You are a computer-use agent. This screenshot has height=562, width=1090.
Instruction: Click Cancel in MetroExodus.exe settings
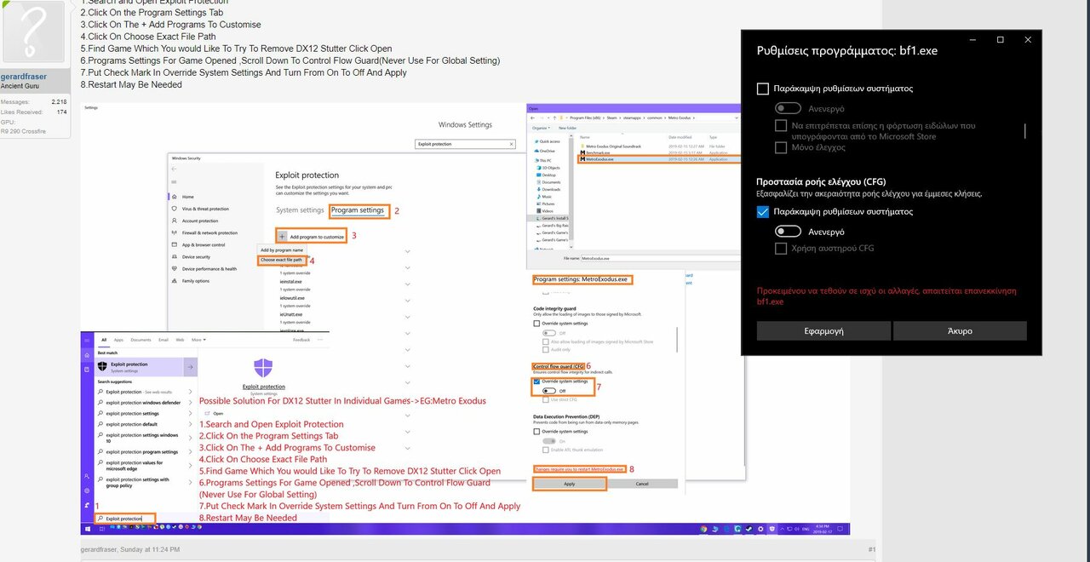pyautogui.click(x=642, y=484)
